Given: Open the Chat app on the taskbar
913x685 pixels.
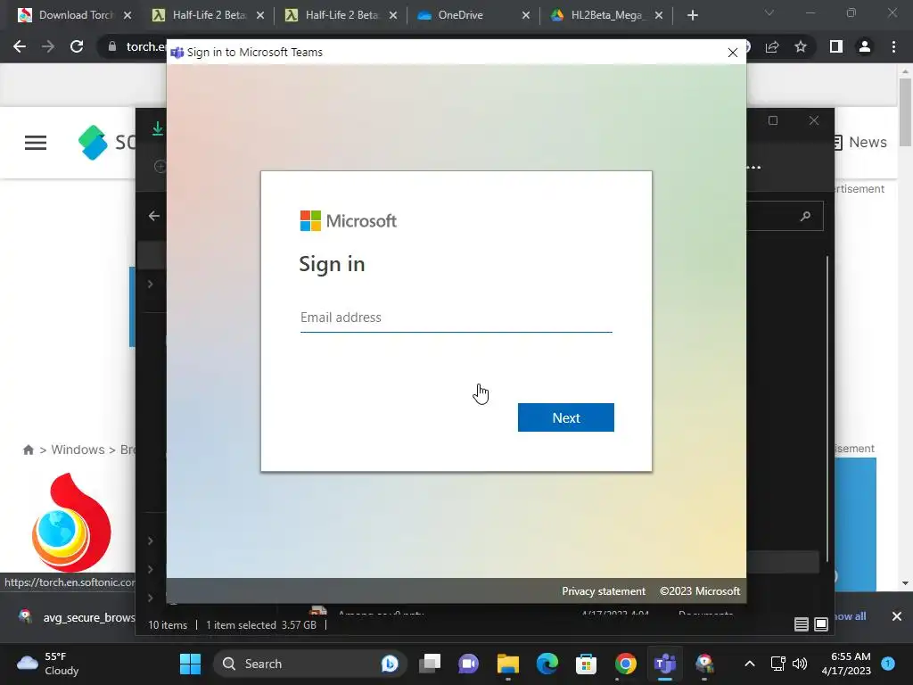Looking at the screenshot, I should (x=469, y=664).
